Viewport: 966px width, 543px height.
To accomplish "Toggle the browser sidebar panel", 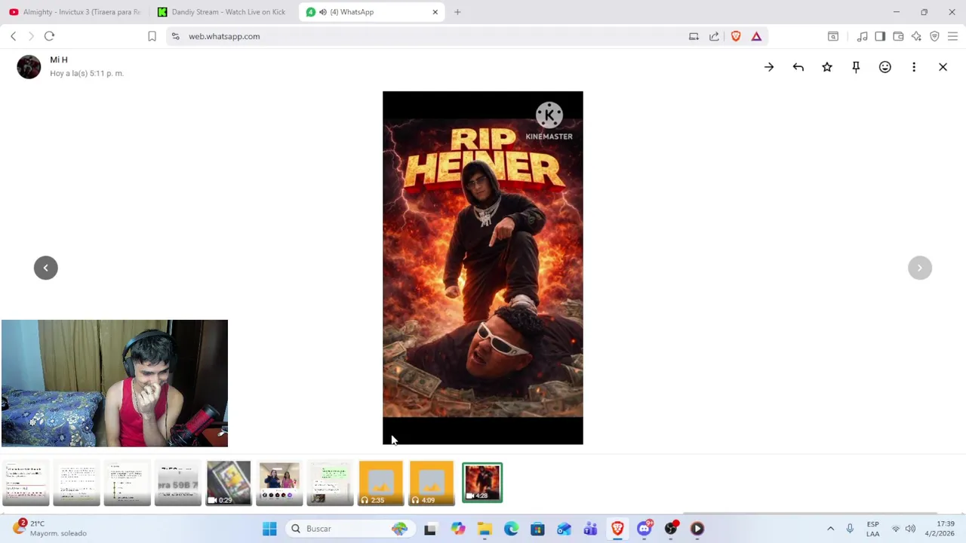I will tap(880, 36).
